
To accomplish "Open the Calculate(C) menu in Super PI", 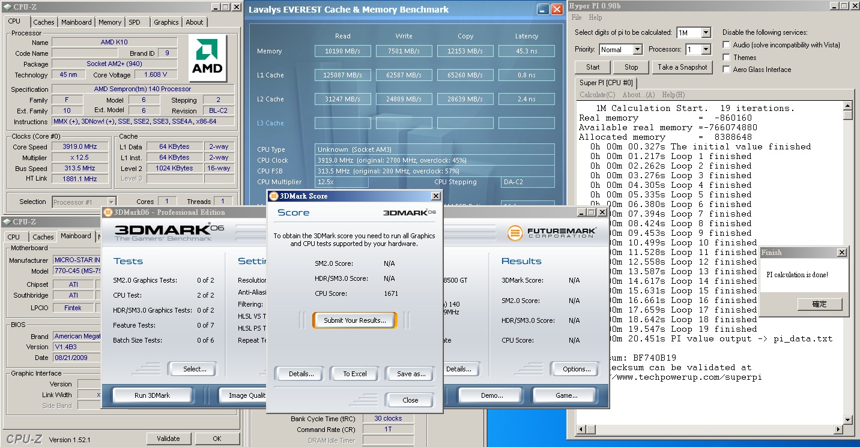I will 597,95.
